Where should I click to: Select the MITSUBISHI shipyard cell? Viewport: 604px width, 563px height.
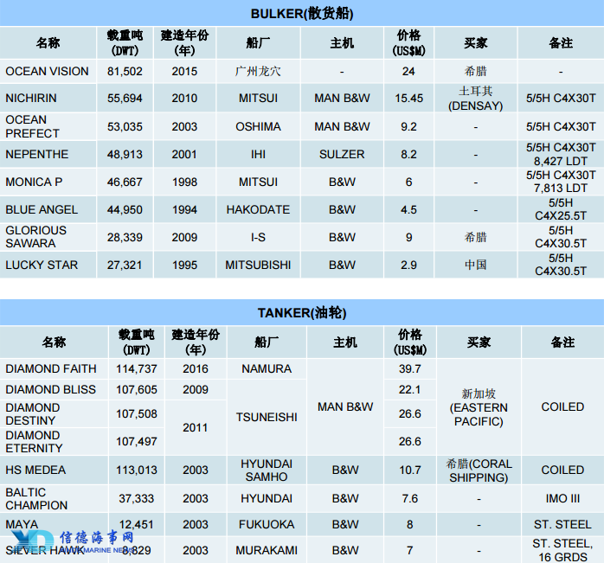pyautogui.click(x=258, y=265)
